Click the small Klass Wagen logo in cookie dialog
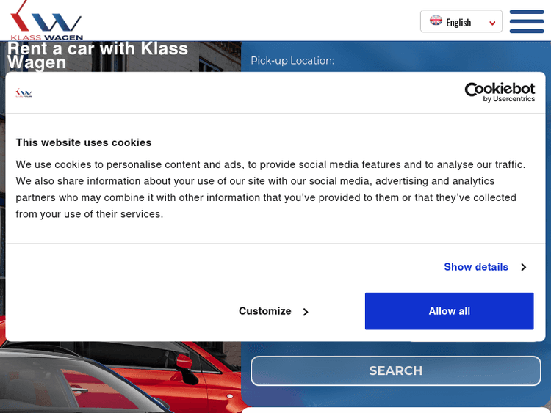The height and width of the screenshot is (413, 551). [x=24, y=92]
